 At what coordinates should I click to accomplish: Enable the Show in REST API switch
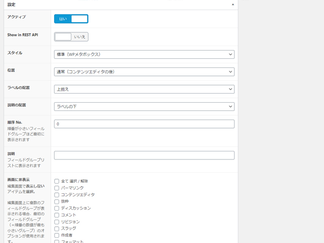coord(71,37)
